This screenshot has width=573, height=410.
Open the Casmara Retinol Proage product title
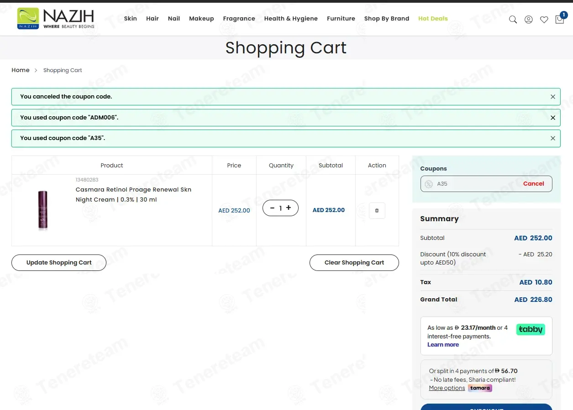(x=133, y=195)
